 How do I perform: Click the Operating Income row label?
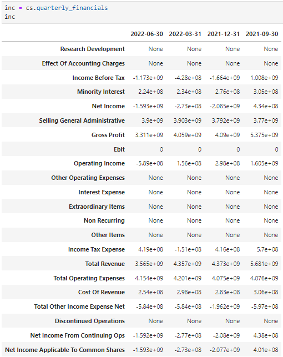[99, 163]
